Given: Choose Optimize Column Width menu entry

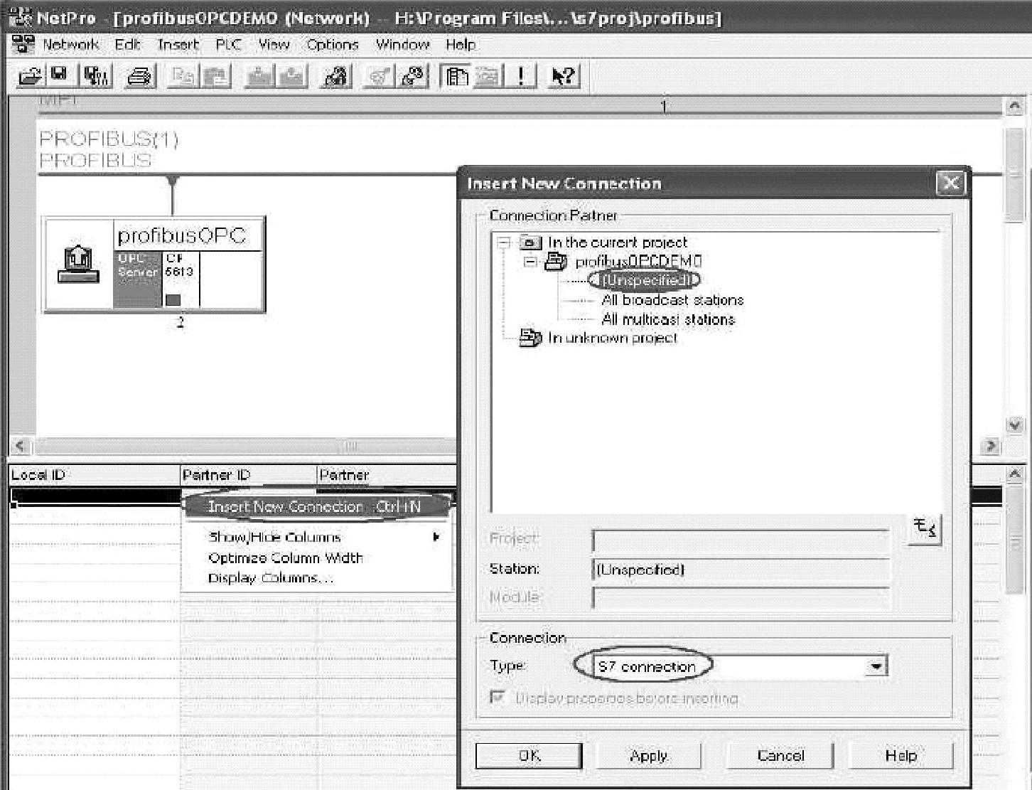Looking at the screenshot, I should (317, 558).
